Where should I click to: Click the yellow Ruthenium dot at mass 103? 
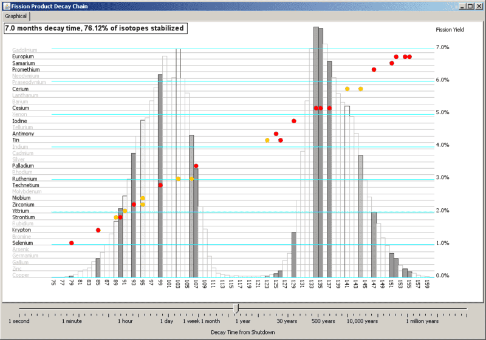(x=178, y=178)
